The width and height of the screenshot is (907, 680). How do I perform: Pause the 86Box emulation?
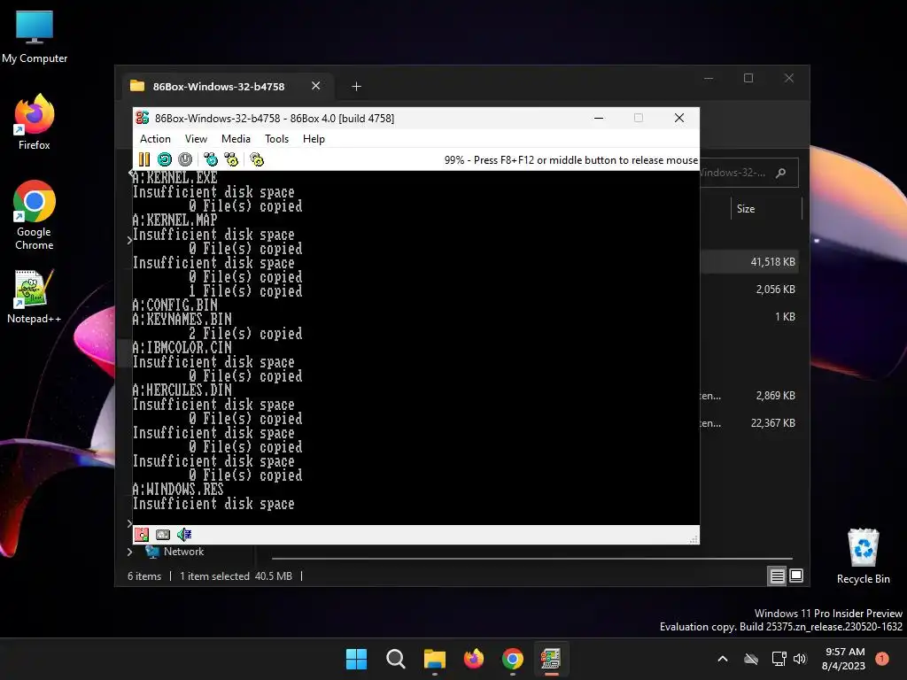(144, 159)
